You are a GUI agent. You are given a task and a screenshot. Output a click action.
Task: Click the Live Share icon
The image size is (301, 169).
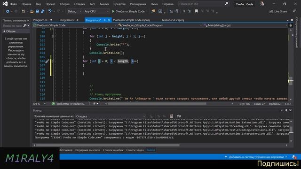[278, 11]
